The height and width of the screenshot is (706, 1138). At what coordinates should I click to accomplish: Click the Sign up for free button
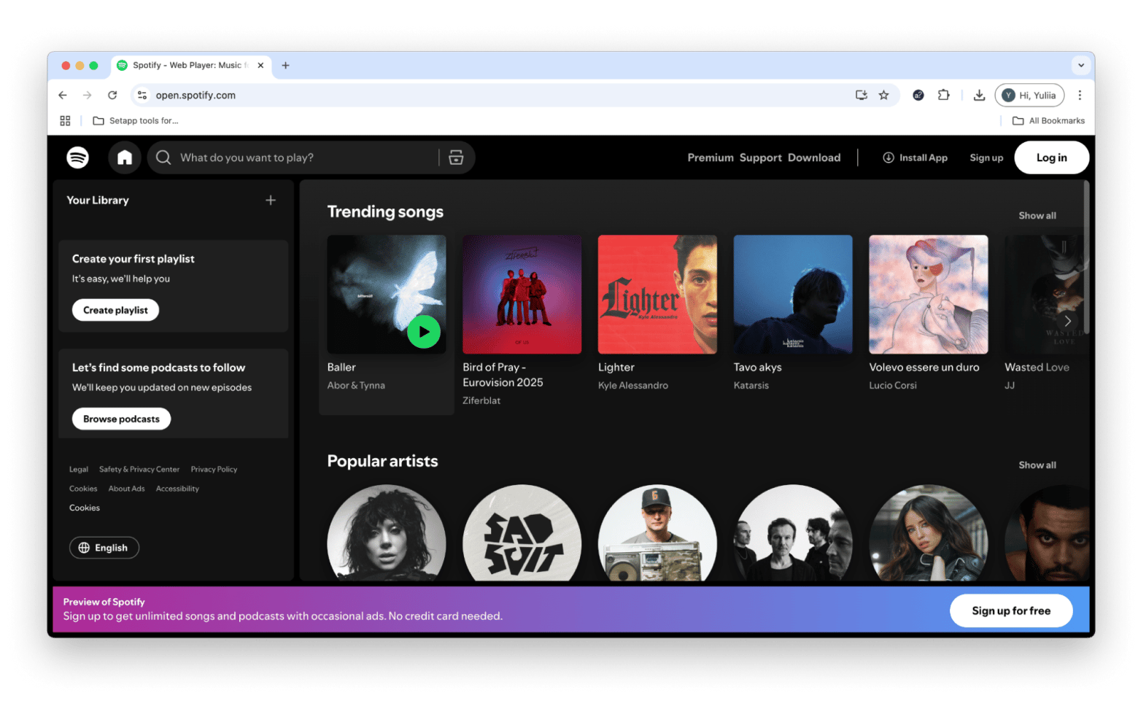click(1010, 610)
